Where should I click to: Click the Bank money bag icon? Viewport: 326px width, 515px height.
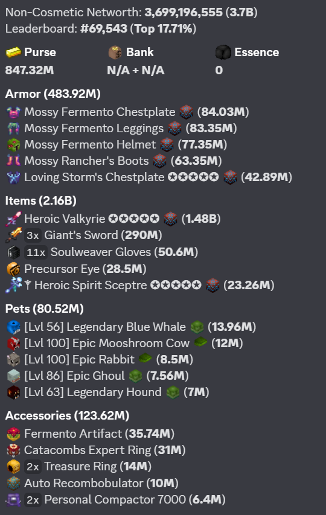tap(115, 52)
